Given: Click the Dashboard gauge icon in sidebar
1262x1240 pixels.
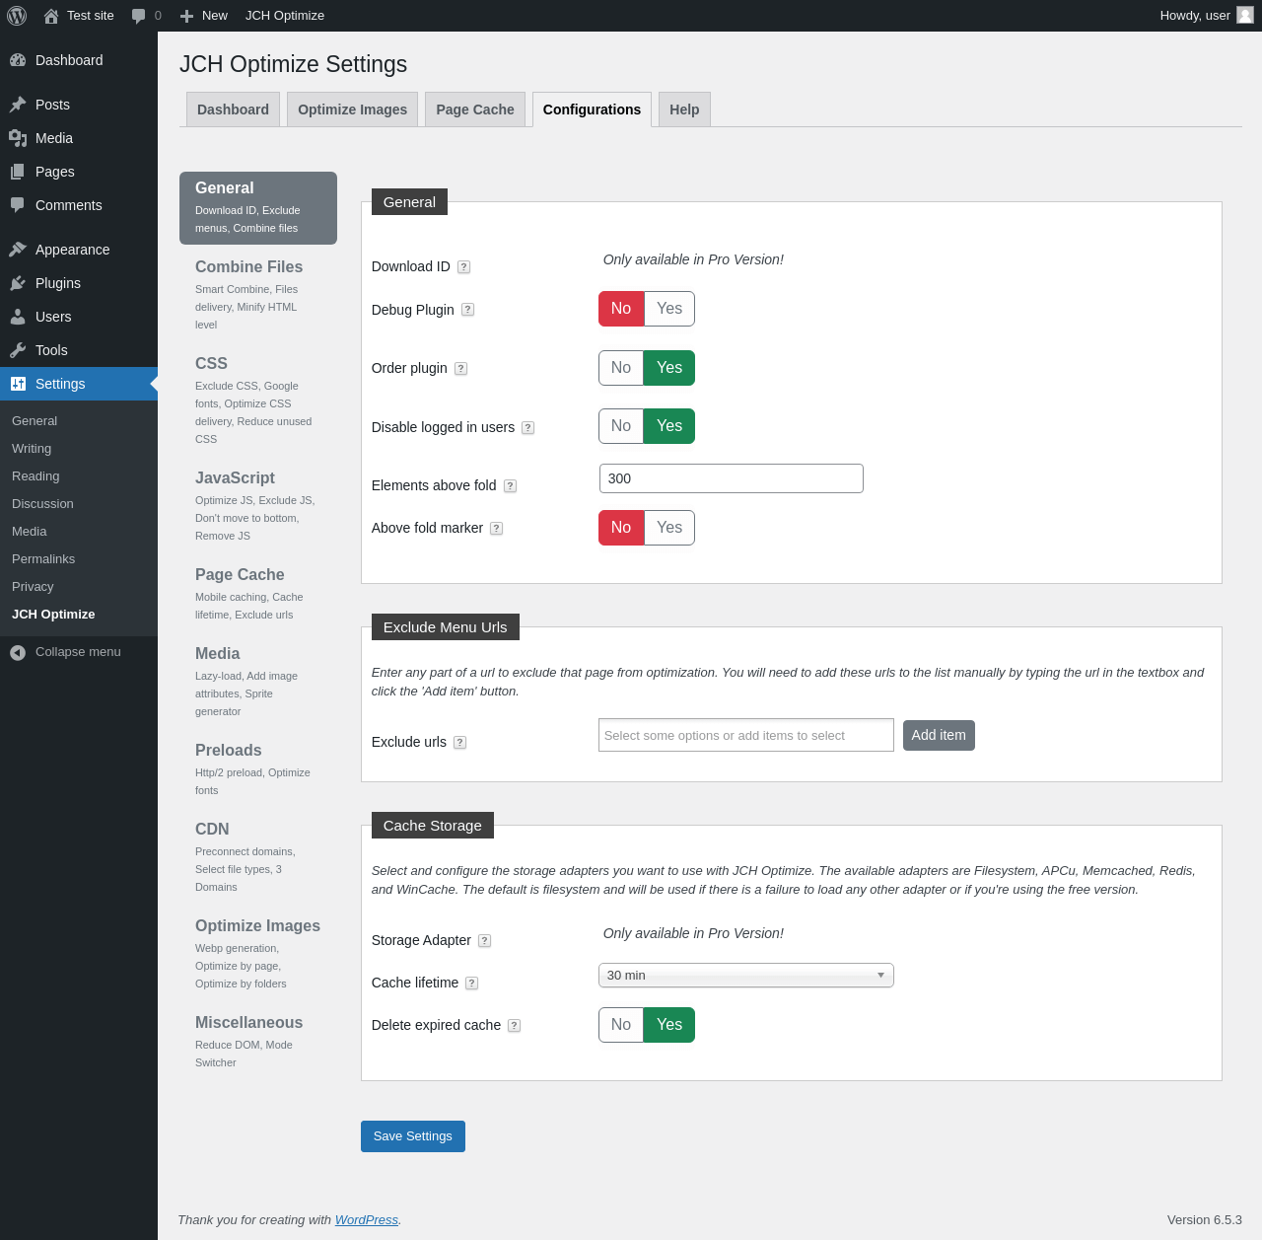Looking at the screenshot, I should [x=18, y=60].
